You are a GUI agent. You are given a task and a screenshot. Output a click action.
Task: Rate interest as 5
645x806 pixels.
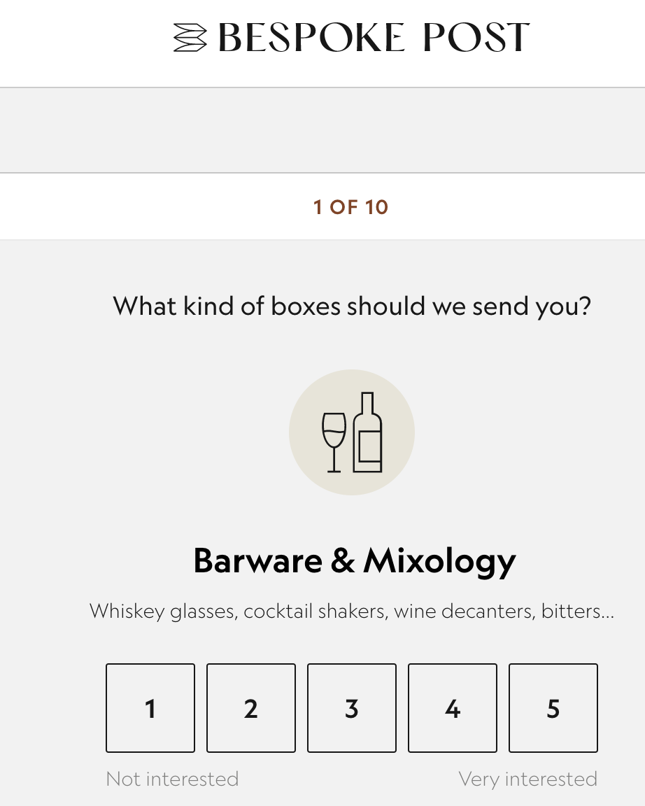[x=553, y=708]
